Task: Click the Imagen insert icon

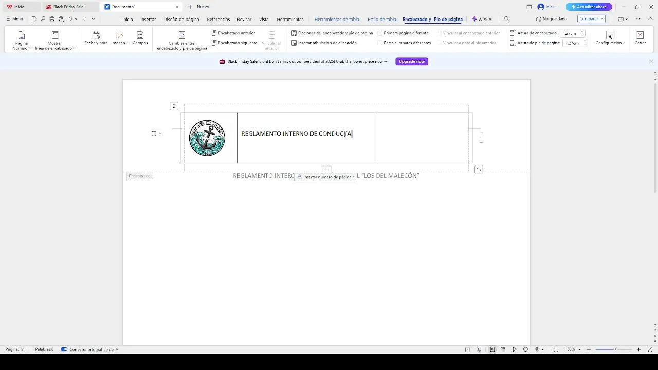Action: (120, 35)
